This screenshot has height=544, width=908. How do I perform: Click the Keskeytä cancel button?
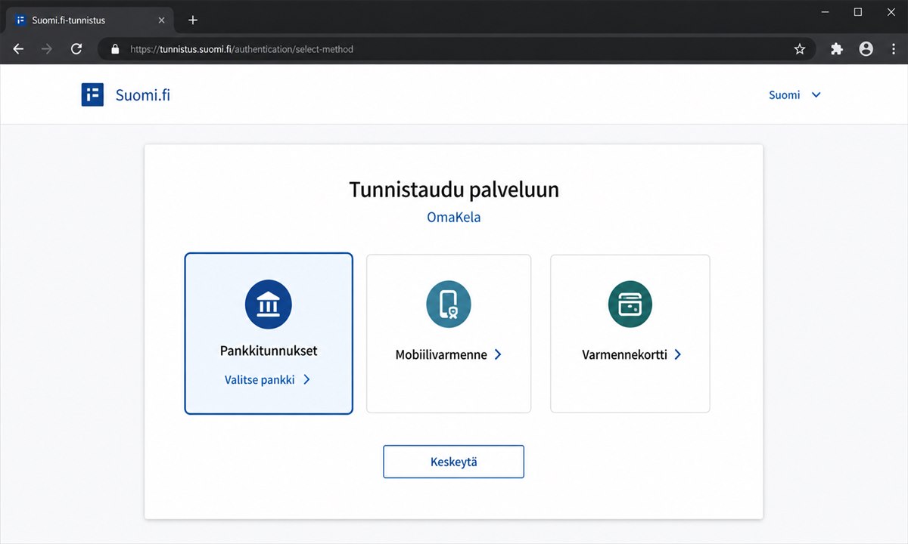(x=453, y=462)
